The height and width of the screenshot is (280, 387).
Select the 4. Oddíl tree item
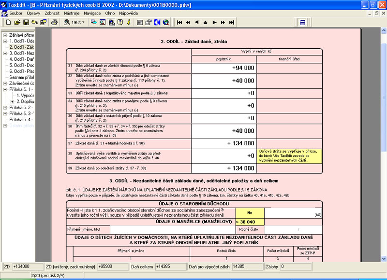point(22,59)
